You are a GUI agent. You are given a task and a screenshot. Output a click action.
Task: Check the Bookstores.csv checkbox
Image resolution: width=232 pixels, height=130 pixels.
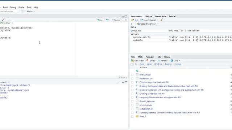pyautogui.click(x=132, y=79)
